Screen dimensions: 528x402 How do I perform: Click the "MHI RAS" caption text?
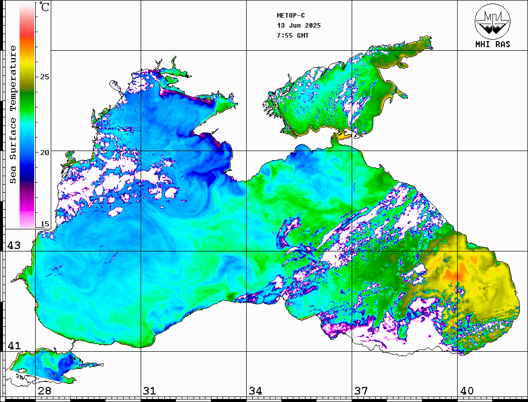[x=493, y=44]
